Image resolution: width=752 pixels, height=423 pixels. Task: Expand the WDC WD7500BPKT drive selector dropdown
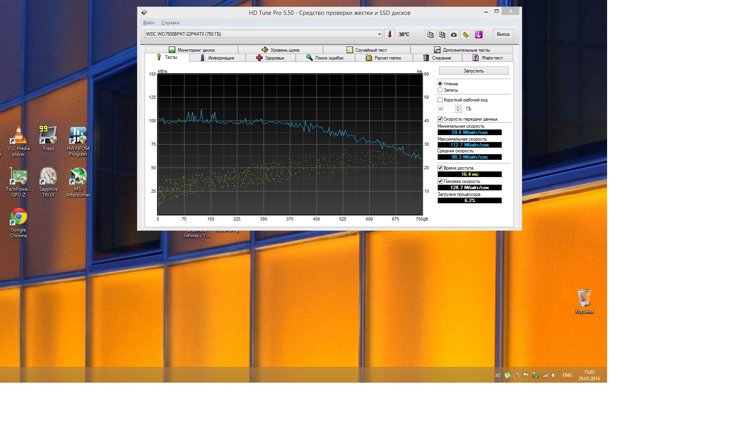click(380, 34)
